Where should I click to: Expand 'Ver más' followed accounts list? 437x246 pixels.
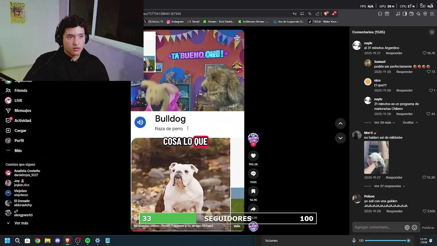(21, 223)
